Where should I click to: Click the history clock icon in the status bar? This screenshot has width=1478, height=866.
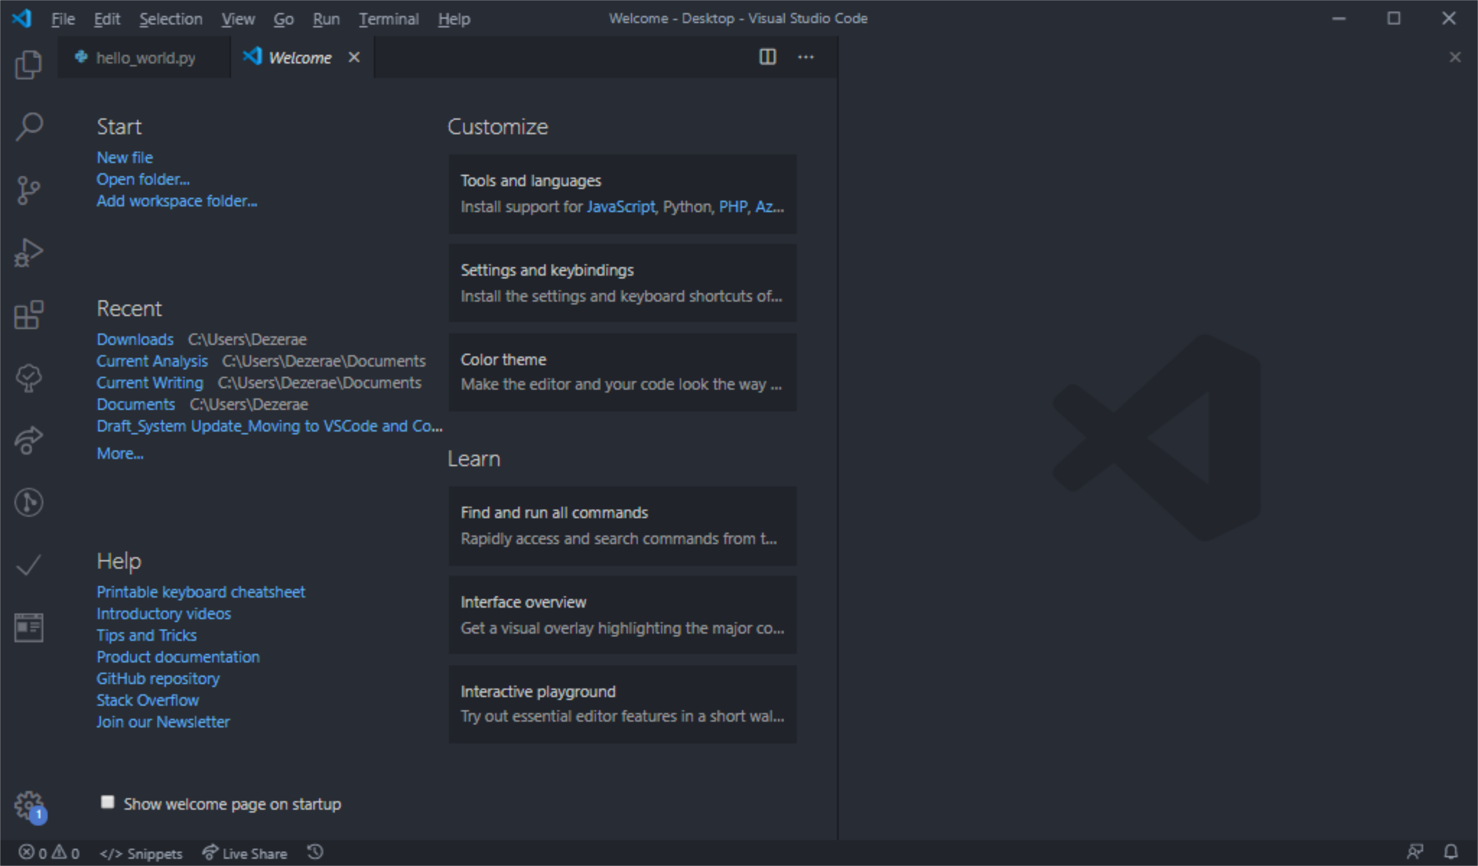[315, 852]
